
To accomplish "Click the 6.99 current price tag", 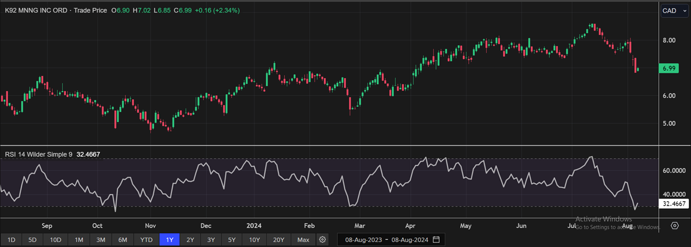I will tap(669, 68).
